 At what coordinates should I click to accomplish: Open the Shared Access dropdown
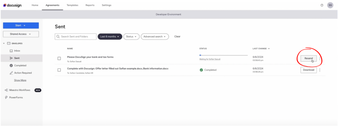(x=21, y=34)
